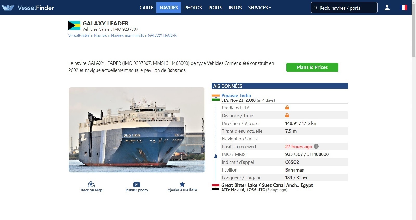Screen dimensions: 416x220
Task: Click the French flag language icon
Action: [x=404, y=8]
